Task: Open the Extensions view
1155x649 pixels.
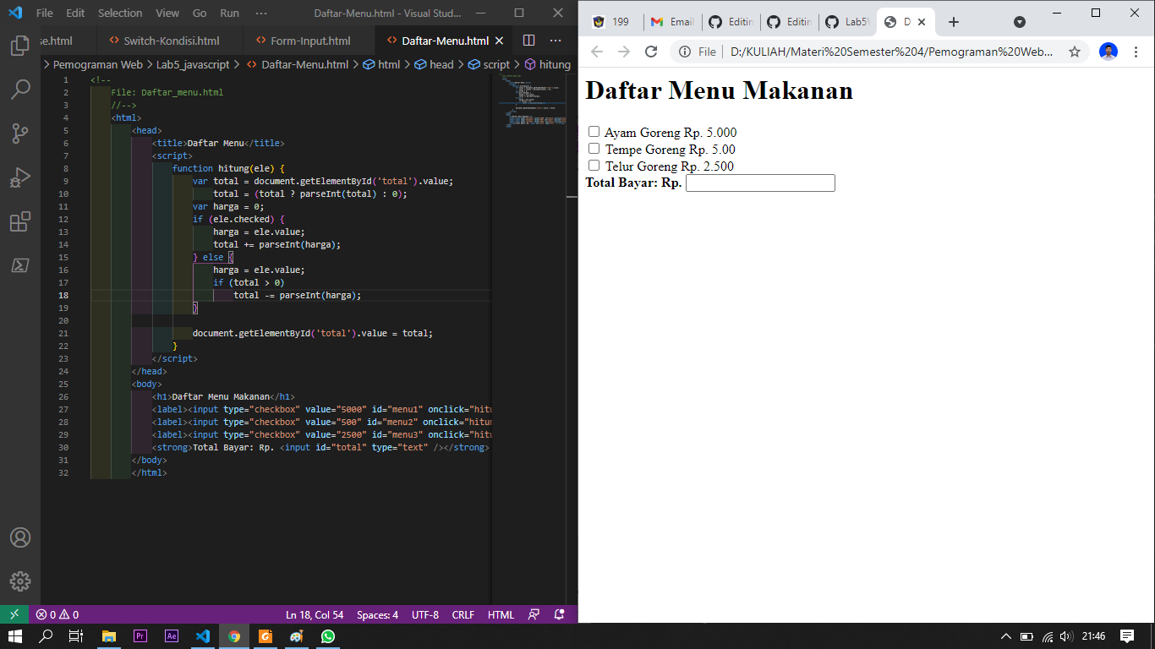Action: tap(20, 221)
